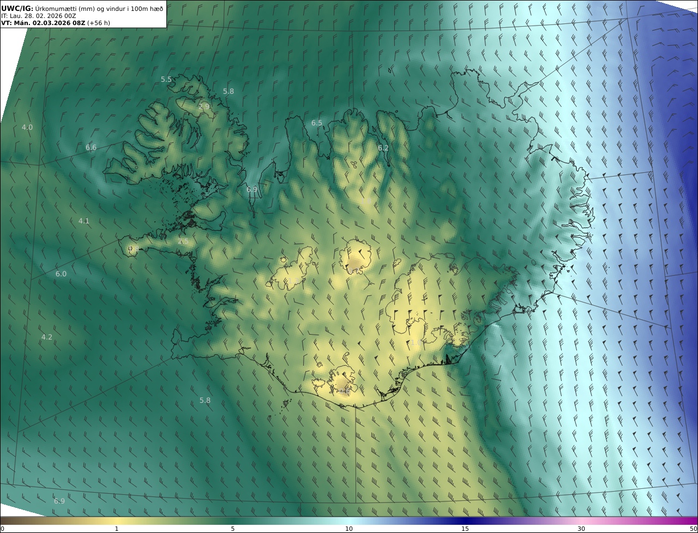
Task: Click the 6.2 value in the northern fjord
Action: tap(383, 148)
